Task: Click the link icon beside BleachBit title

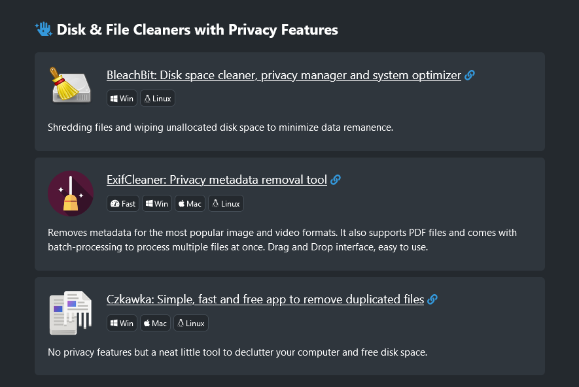Action: coord(470,75)
